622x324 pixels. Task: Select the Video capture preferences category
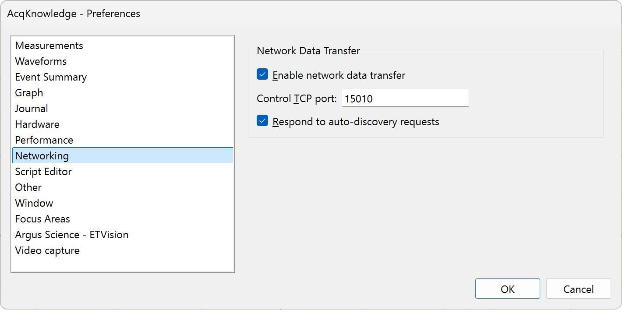tap(47, 250)
